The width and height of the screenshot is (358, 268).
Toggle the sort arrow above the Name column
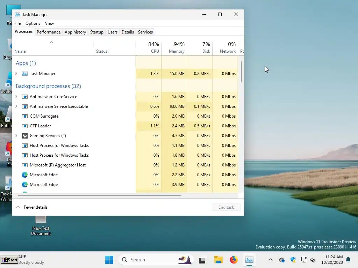(52, 42)
